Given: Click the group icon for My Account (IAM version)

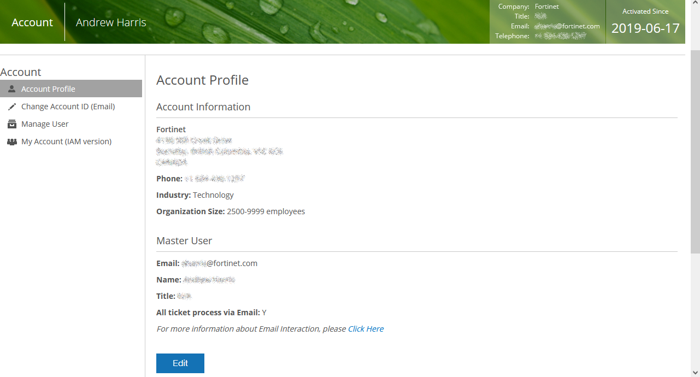Looking at the screenshot, I should pos(11,141).
